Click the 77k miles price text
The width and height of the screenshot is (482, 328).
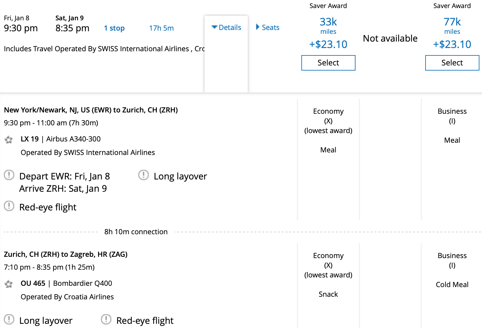[x=452, y=22]
